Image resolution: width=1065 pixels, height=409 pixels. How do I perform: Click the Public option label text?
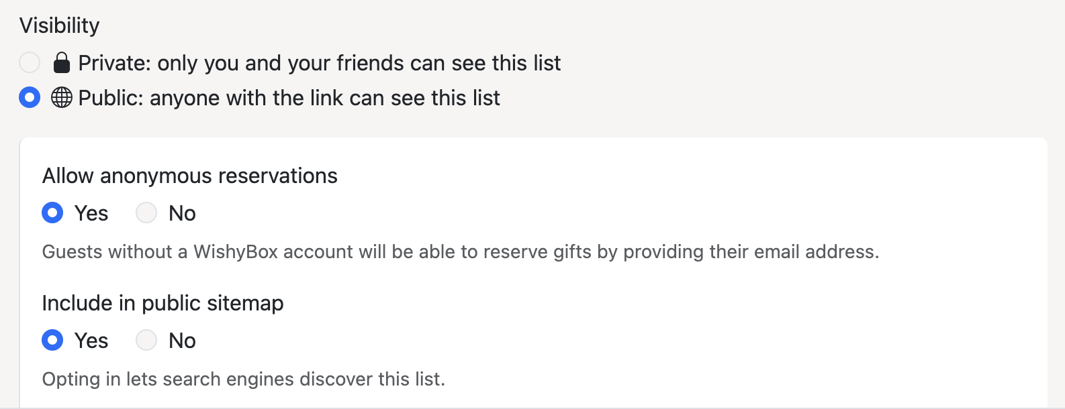pyautogui.click(x=289, y=97)
